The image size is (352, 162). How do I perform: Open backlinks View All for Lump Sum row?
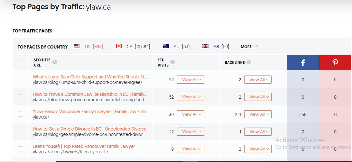pos(258,79)
